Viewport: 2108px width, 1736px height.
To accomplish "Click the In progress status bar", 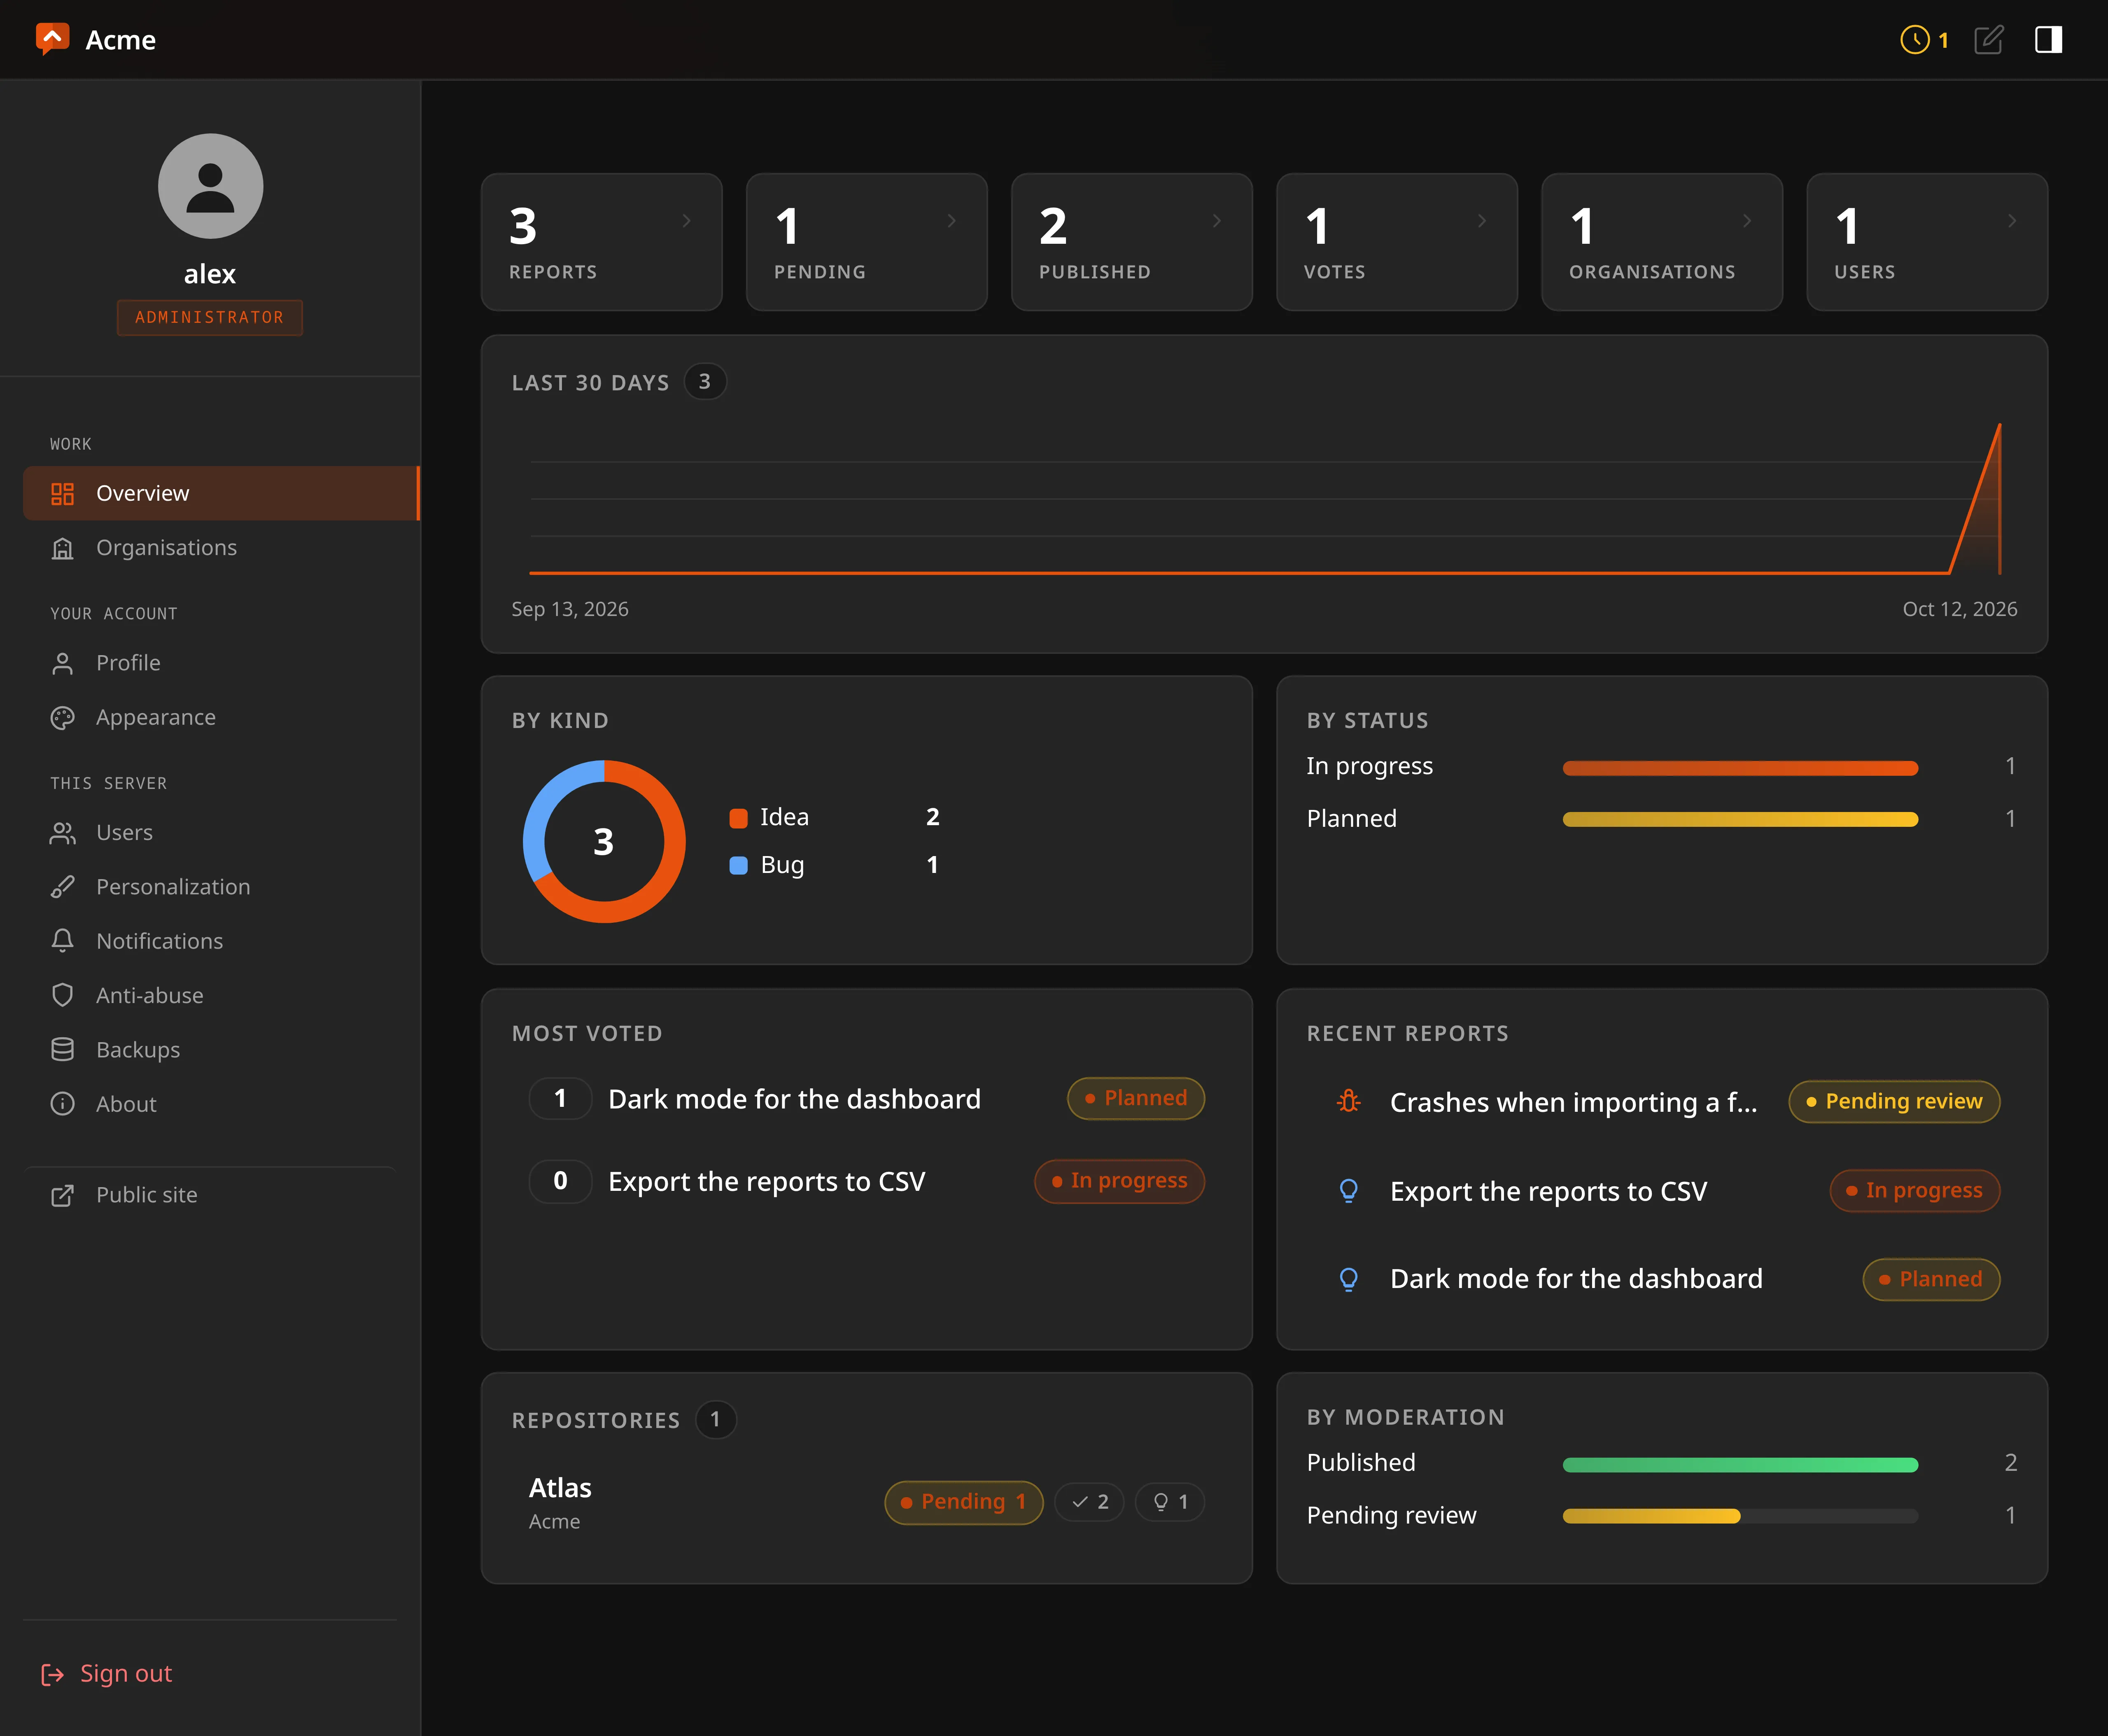I will point(1740,768).
